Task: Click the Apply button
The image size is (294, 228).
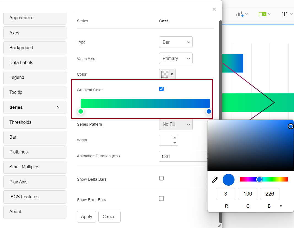Action: click(86, 217)
